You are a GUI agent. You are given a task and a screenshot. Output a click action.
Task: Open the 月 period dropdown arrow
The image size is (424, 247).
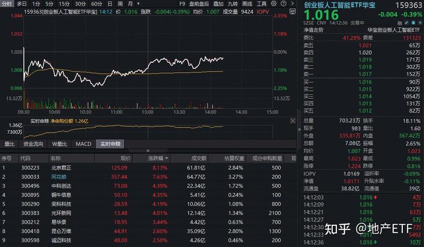tap(137, 3)
